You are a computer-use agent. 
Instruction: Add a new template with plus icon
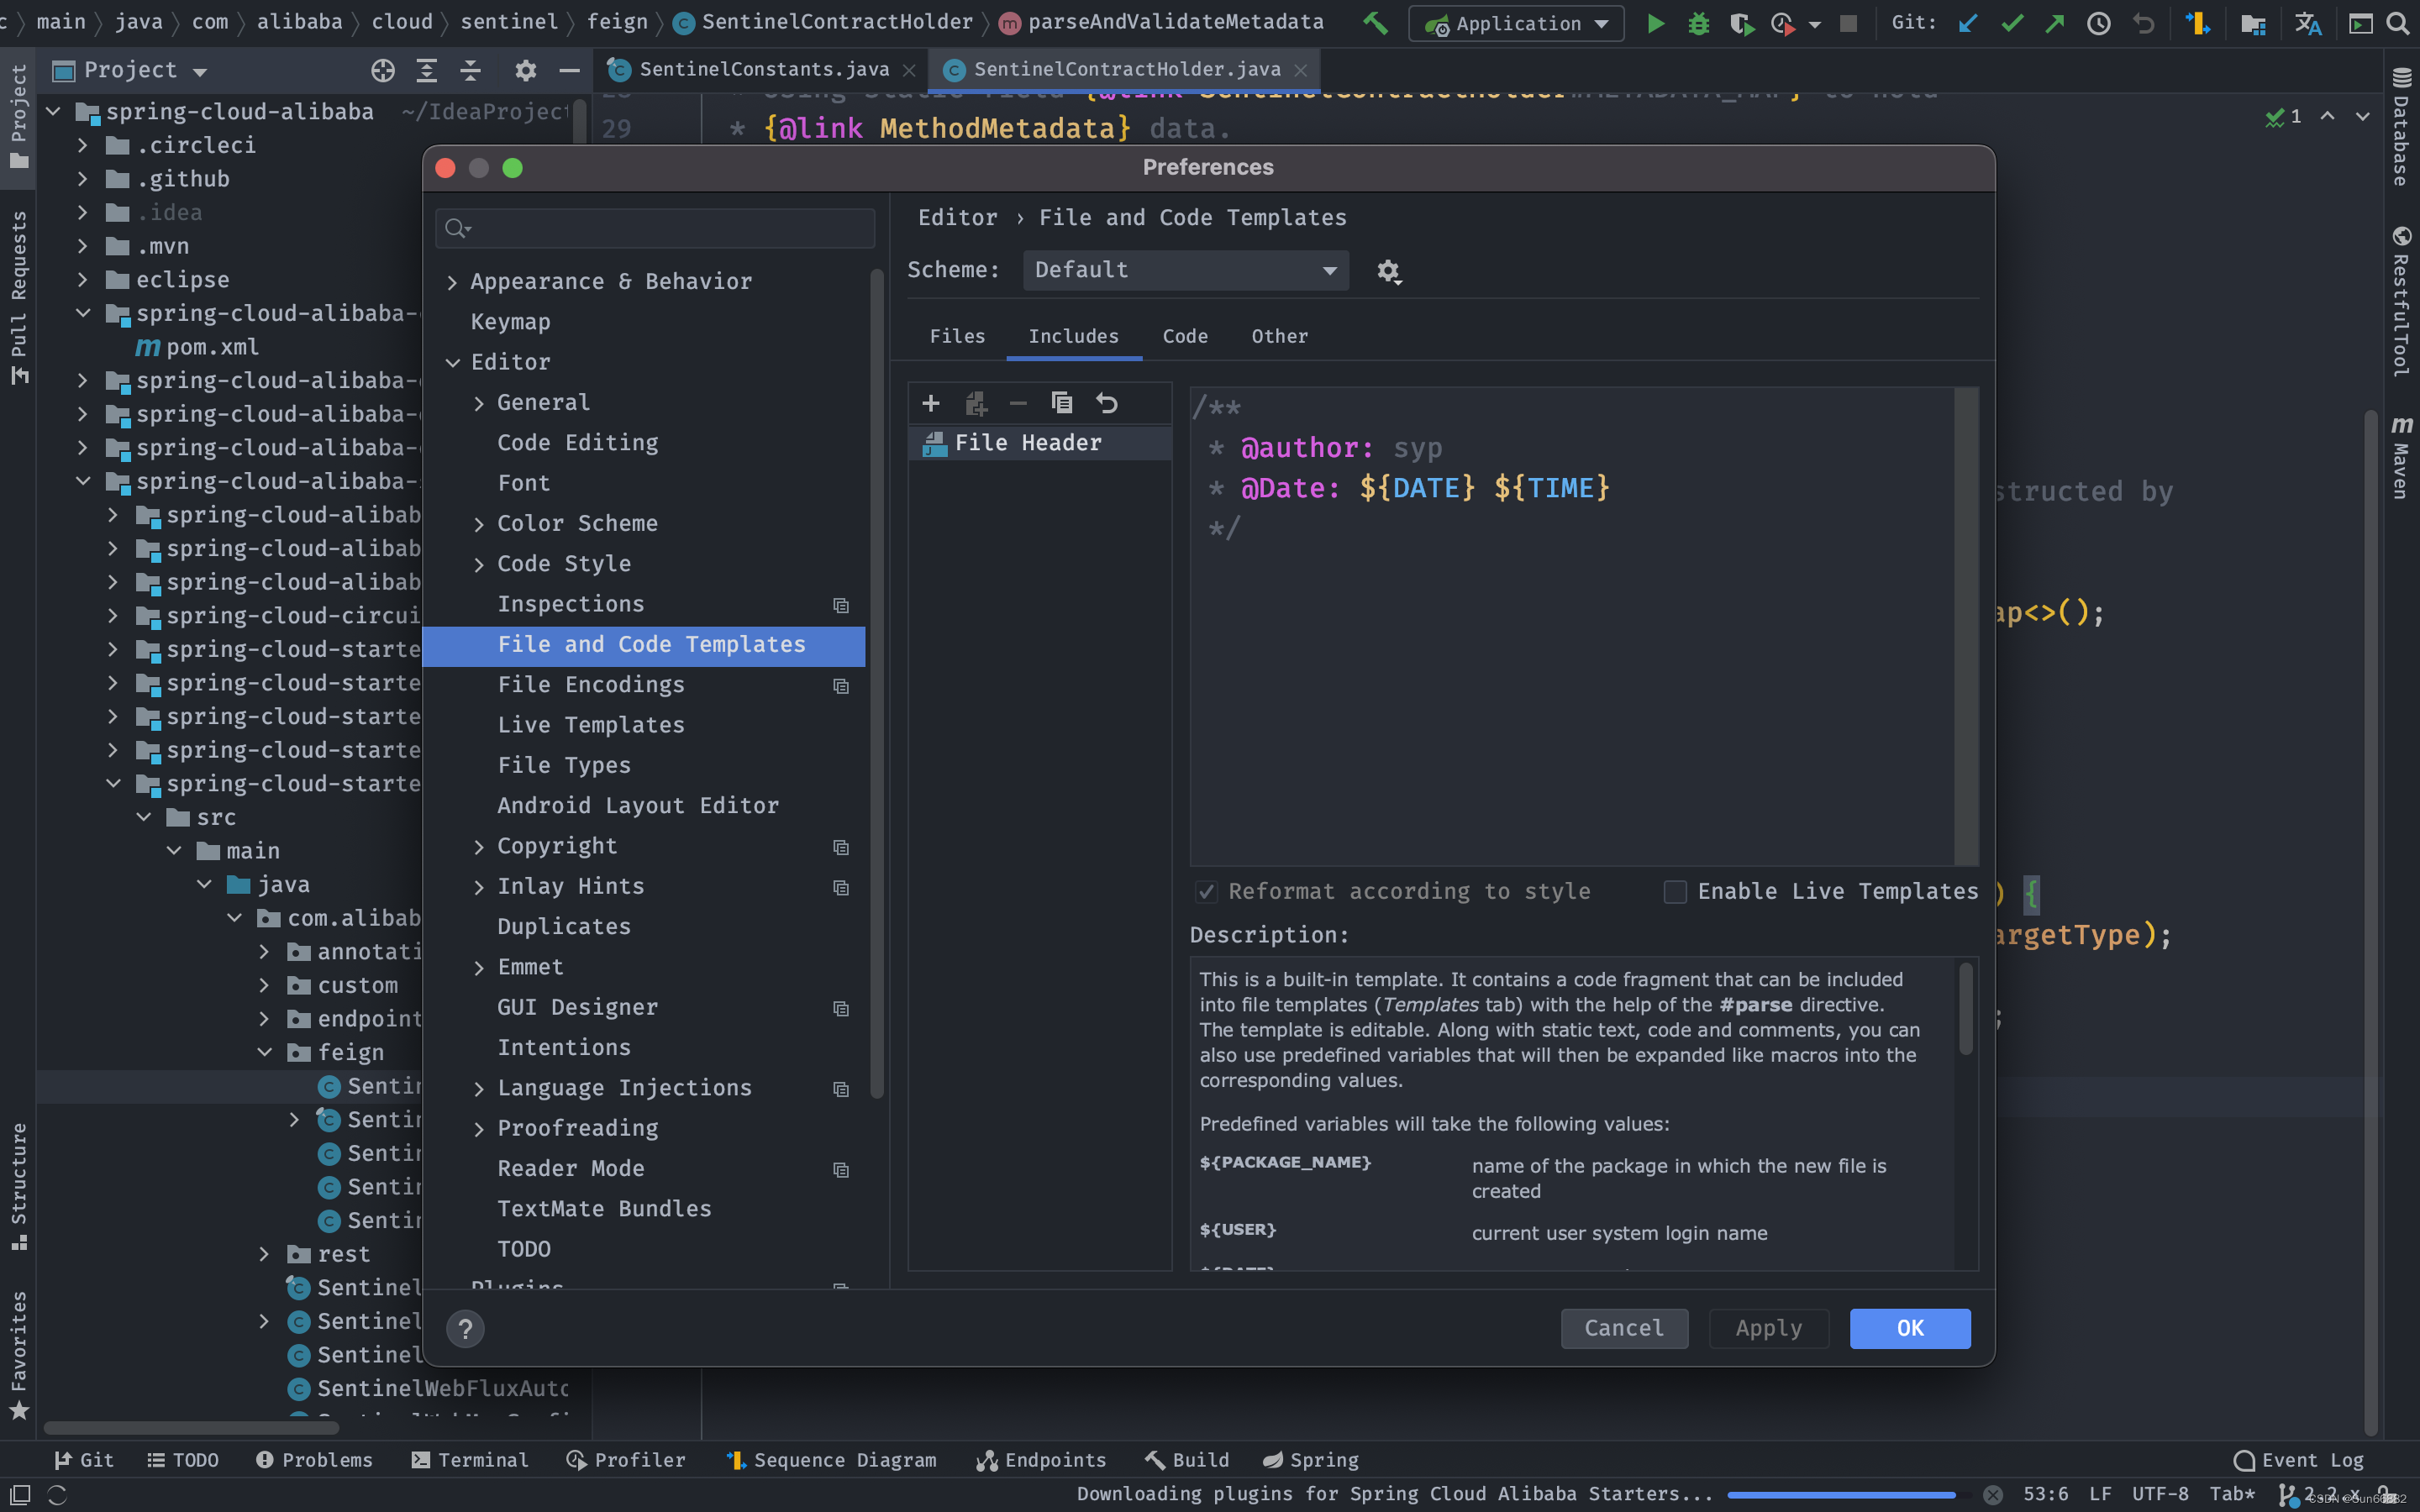click(x=930, y=403)
